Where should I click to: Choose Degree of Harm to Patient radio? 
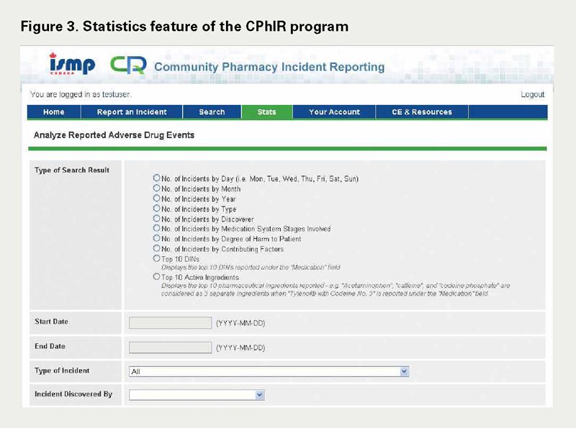point(157,239)
